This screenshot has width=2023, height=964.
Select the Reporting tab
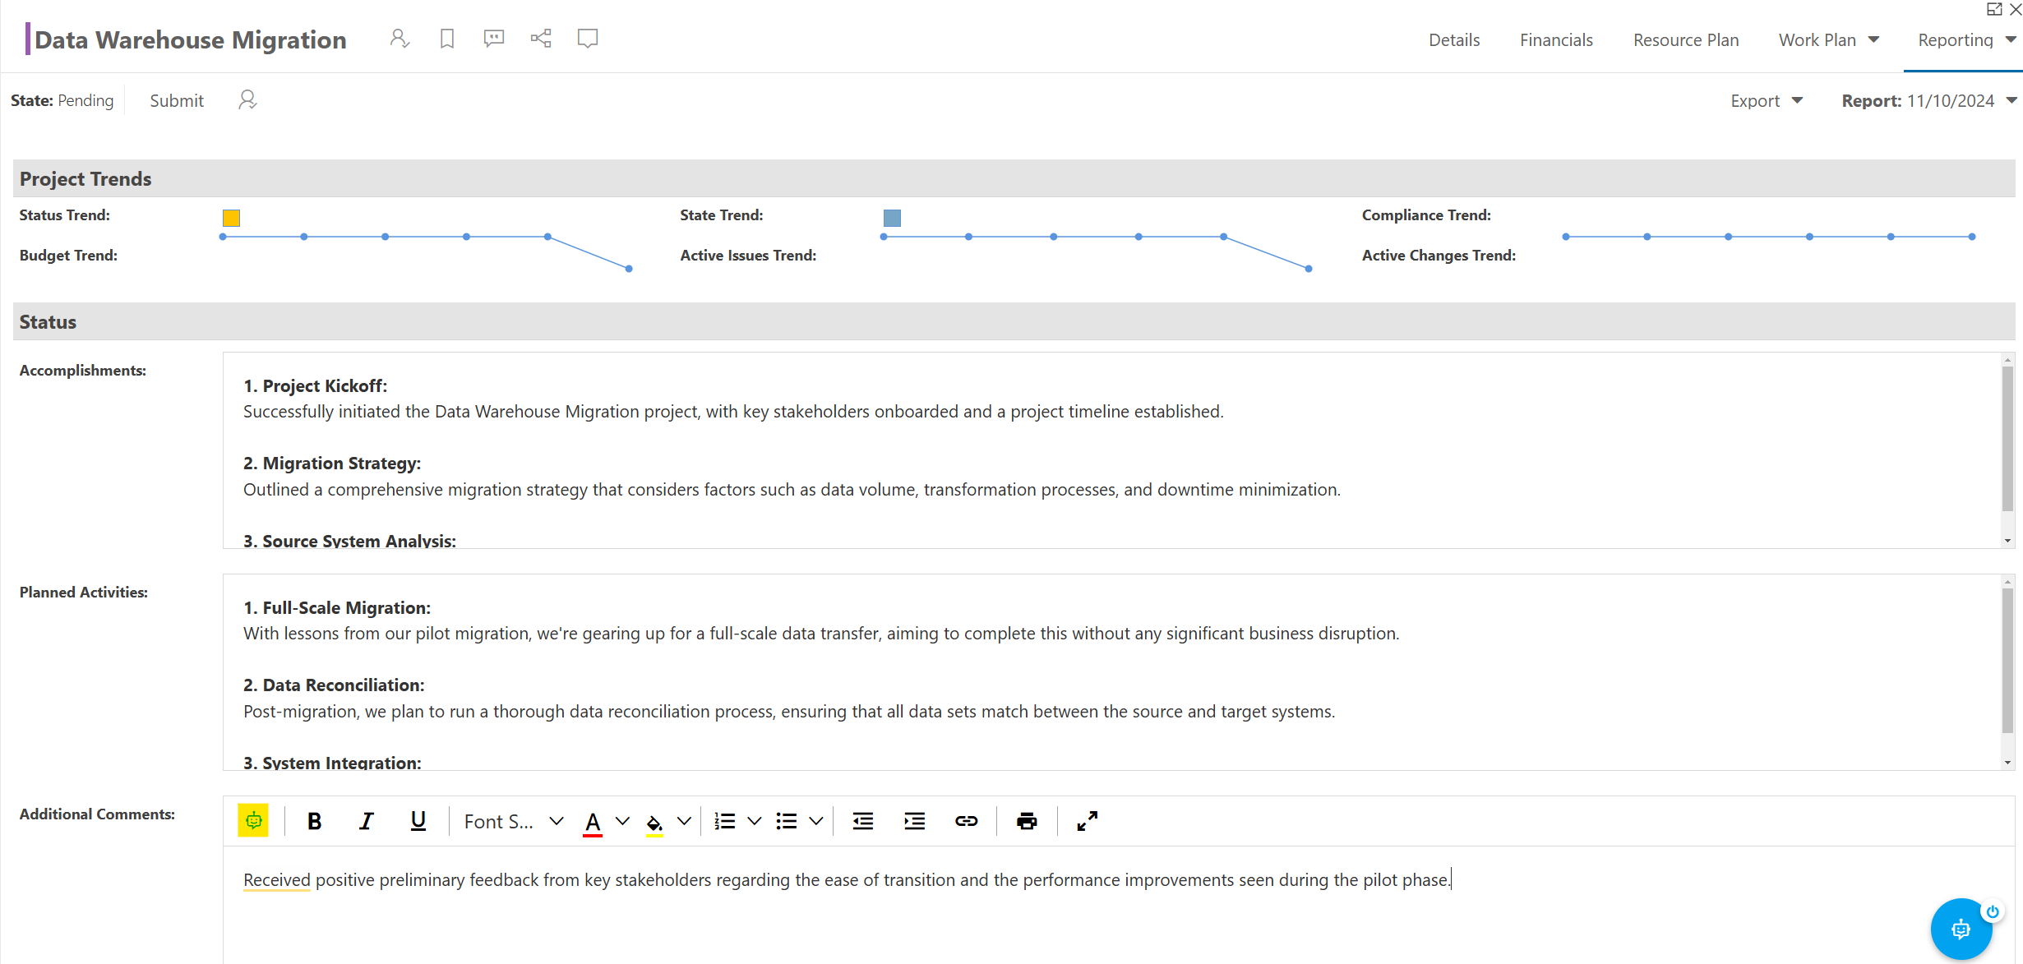(x=1956, y=39)
